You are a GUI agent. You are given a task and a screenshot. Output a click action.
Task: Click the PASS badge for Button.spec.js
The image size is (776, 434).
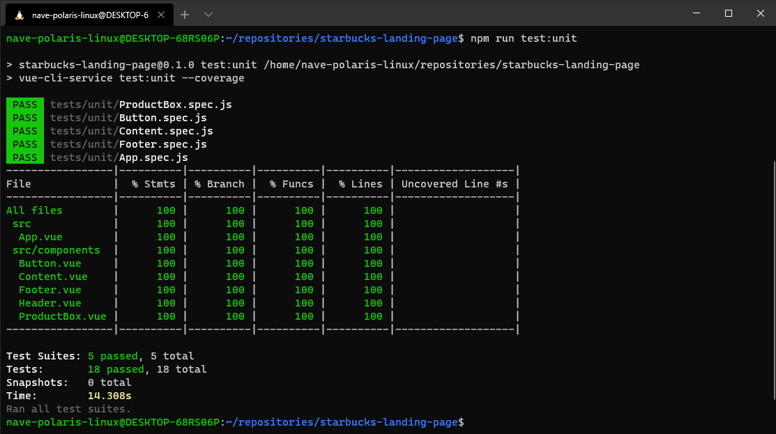pos(24,118)
